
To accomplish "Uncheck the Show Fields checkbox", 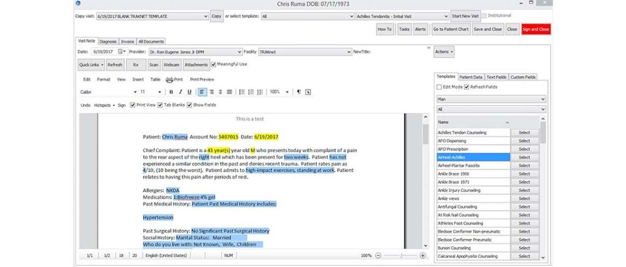I will (x=190, y=105).
